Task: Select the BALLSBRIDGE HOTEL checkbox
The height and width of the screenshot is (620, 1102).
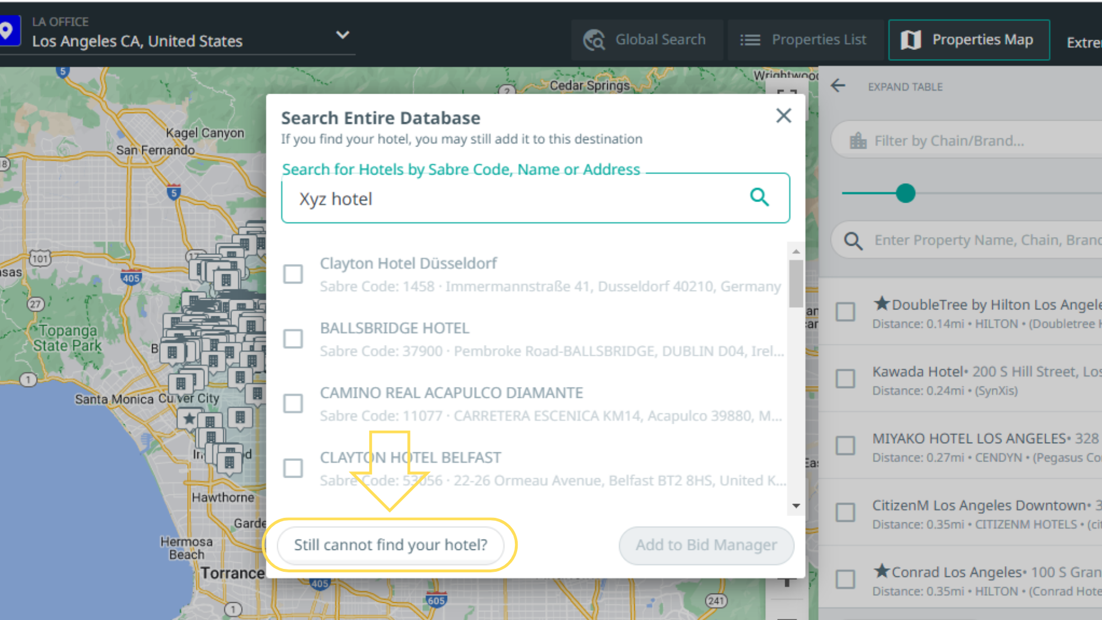Action: coord(293,339)
